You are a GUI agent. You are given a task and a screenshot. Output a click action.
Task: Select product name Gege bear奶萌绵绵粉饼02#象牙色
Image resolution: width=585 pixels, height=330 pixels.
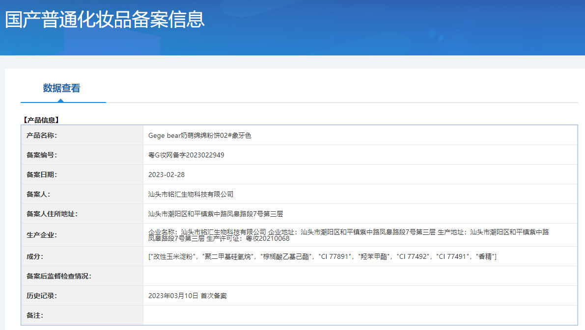tap(199, 135)
